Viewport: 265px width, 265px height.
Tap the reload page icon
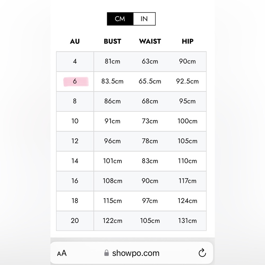click(202, 253)
